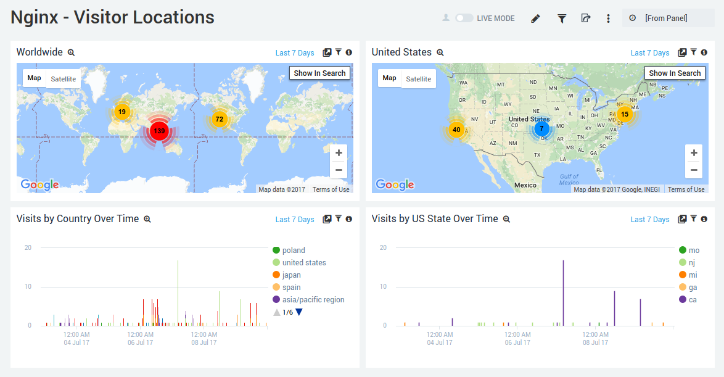The image size is (724, 377).
Task: Click the filter icon on Worldwide panel
Action: (339, 52)
